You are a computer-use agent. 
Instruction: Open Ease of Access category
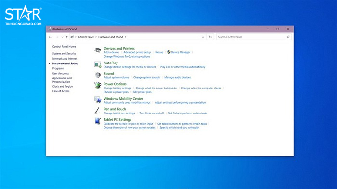(x=61, y=91)
